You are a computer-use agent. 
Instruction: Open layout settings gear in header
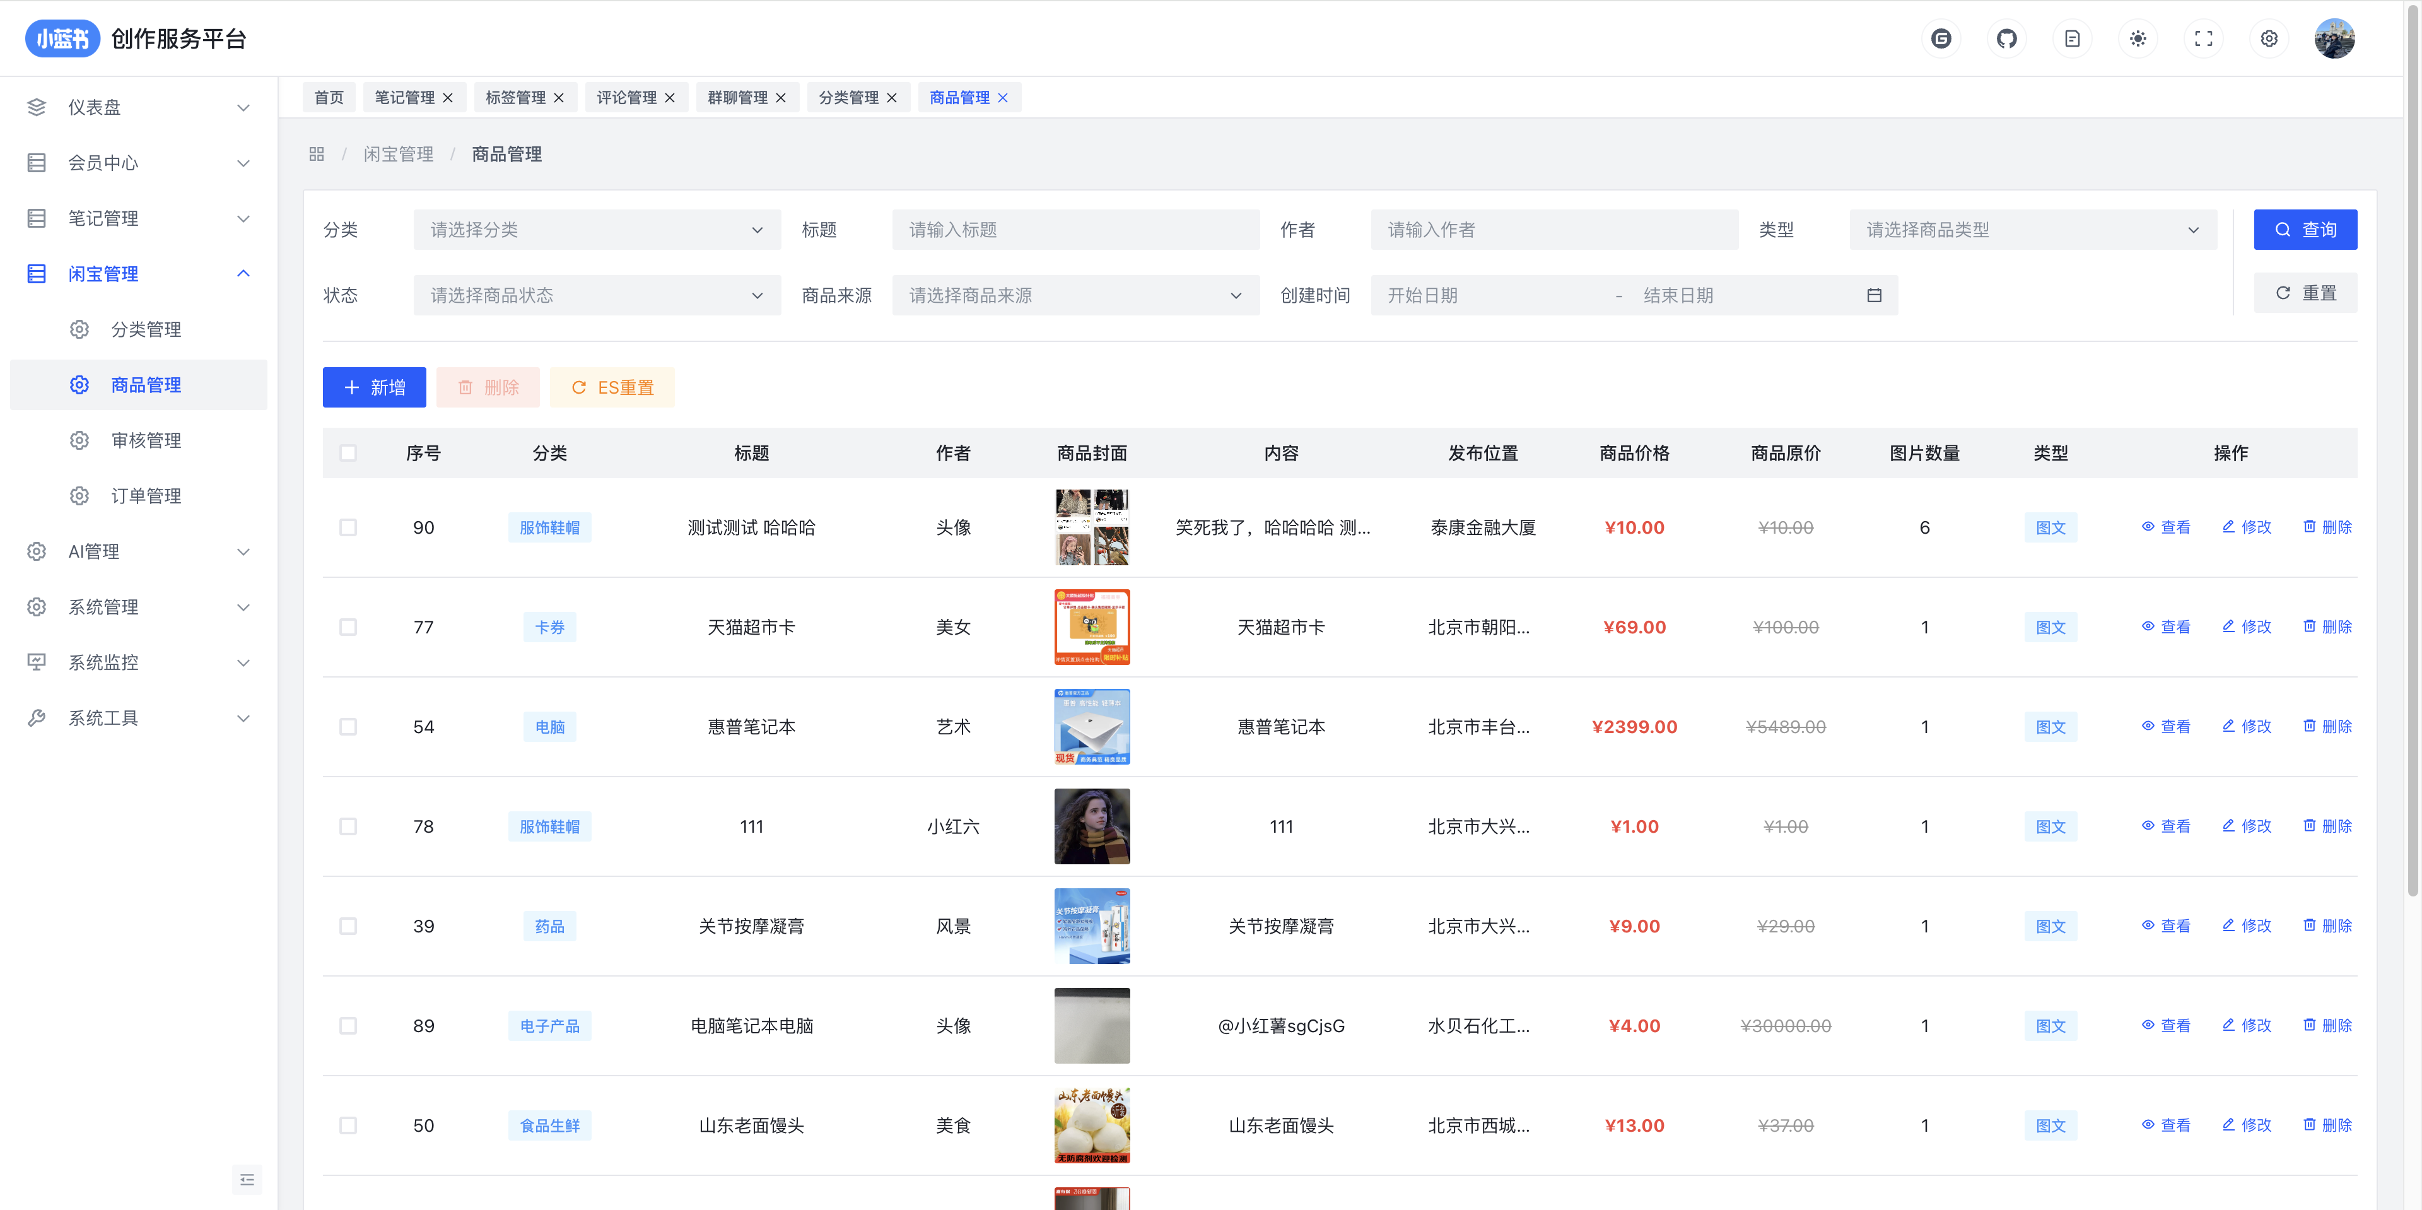[x=2269, y=38]
